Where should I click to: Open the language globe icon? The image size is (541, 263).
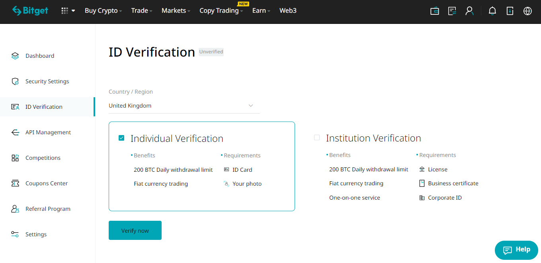pyautogui.click(x=527, y=11)
